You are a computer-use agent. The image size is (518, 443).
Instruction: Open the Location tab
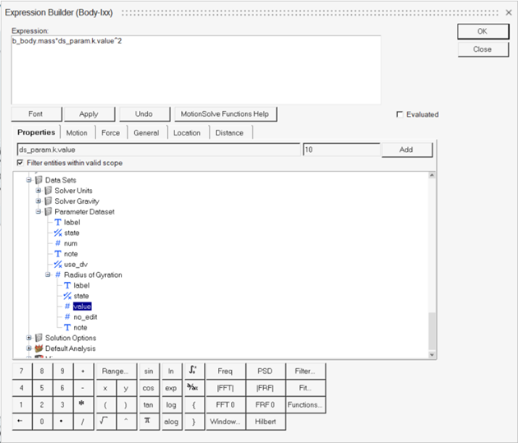[187, 132]
